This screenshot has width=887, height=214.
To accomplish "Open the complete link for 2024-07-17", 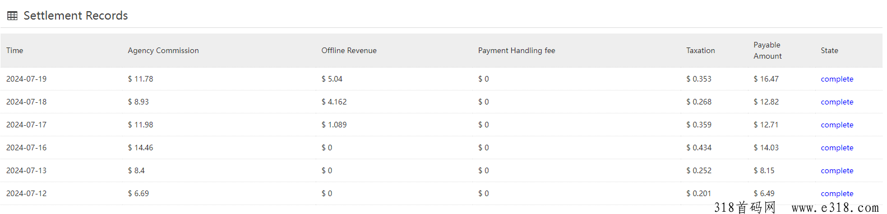I will click(x=837, y=125).
